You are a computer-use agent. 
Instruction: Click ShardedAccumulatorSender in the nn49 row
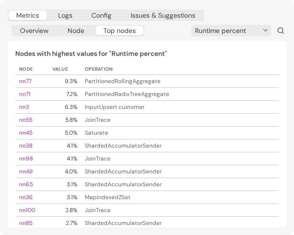[x=123, y=171]
